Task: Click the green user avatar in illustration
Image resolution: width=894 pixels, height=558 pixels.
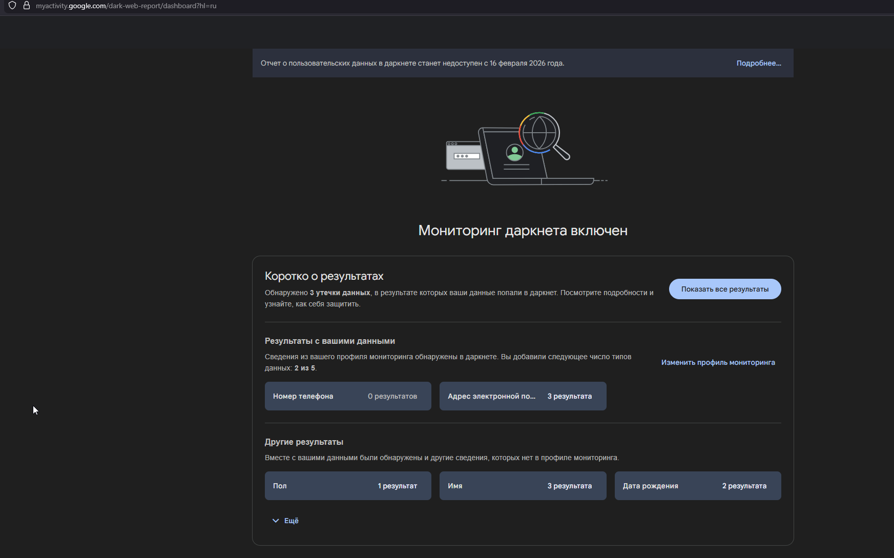Action: coord(514,152)
